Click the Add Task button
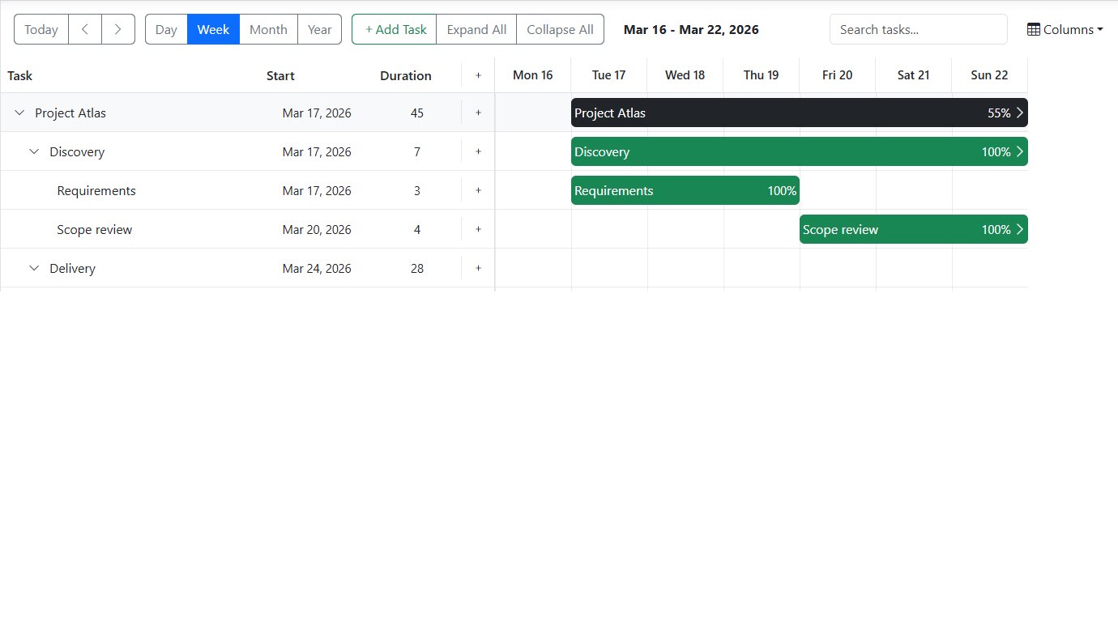Image resolution: width=1118 pixels, height=638 pixels. tap(394, 29)
